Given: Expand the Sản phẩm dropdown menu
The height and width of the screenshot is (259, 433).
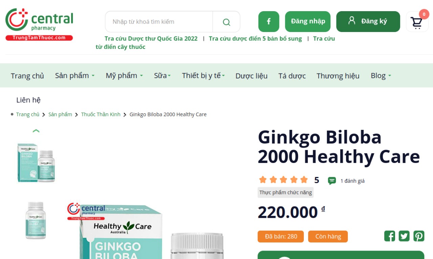Looking at the screenshot, I should [x=75, y=76].
